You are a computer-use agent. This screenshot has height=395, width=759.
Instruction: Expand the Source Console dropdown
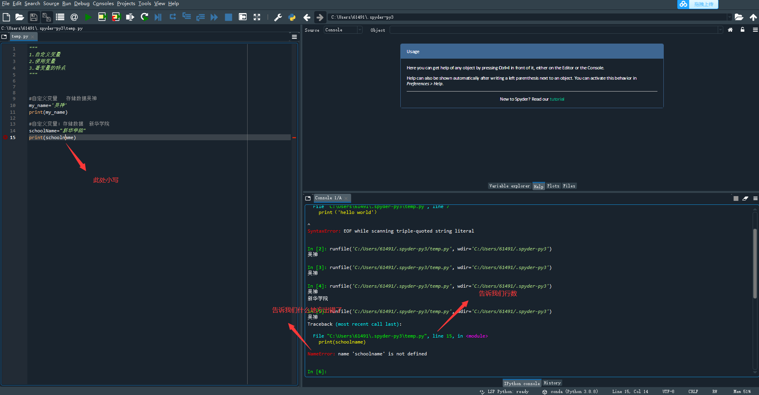[x=359, y=30]
